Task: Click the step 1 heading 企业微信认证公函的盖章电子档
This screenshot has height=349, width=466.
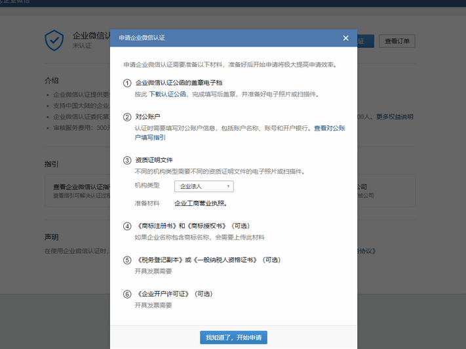Action: pos(179,83)
